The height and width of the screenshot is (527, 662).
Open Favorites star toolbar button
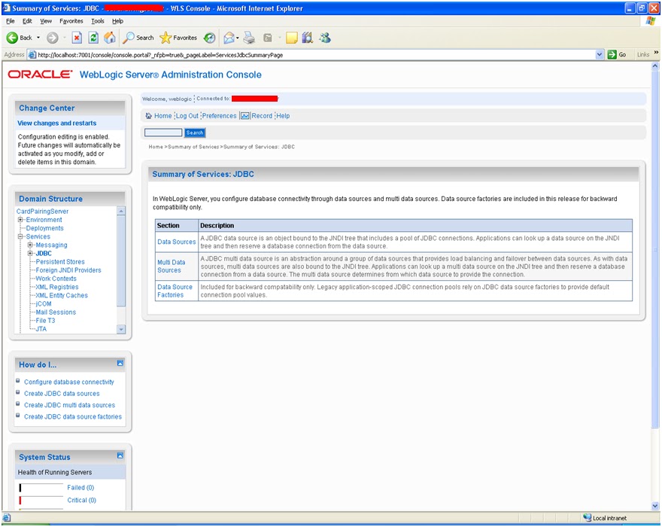pyautogui.click(x=178, y=38)
